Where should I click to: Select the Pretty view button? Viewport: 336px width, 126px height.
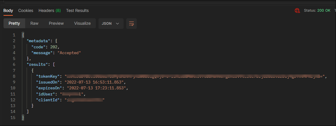[x=14, y=24]
